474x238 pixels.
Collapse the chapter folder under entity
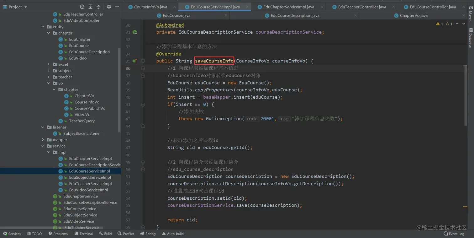pos(49,33)
